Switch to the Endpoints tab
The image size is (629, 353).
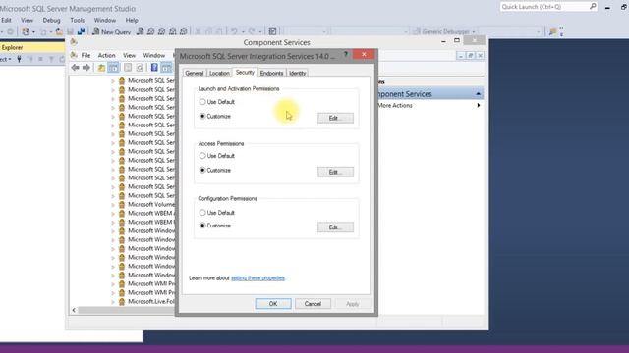(271, 73)
